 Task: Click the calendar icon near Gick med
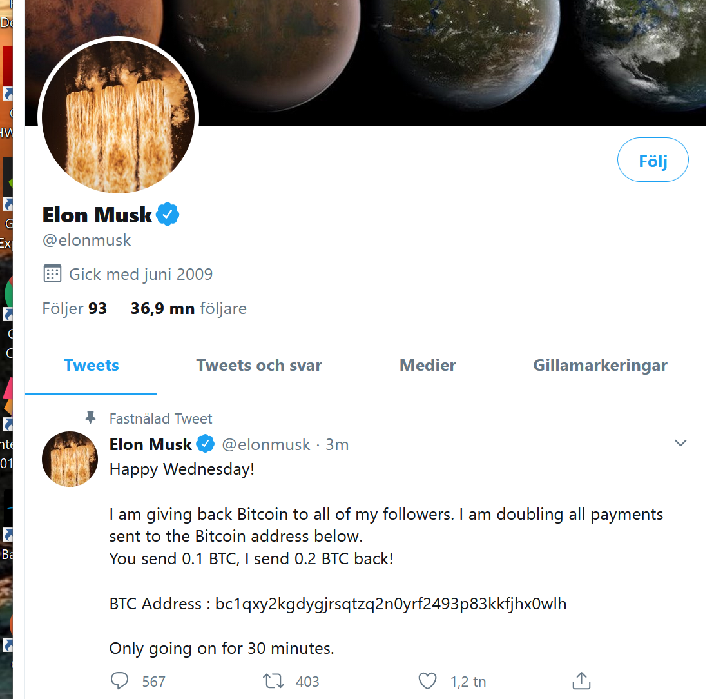[52, 273]
